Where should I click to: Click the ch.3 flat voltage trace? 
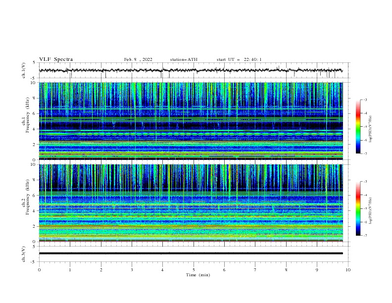coord(191,253)
